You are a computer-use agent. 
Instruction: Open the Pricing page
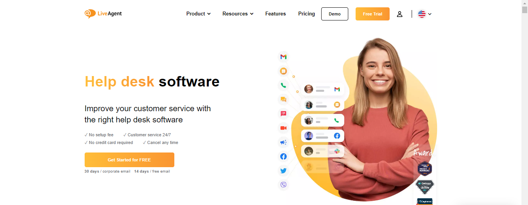coord(307,14)
